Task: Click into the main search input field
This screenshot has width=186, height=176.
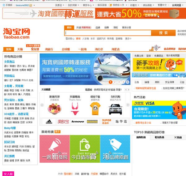Action: (x=108, y=33)
